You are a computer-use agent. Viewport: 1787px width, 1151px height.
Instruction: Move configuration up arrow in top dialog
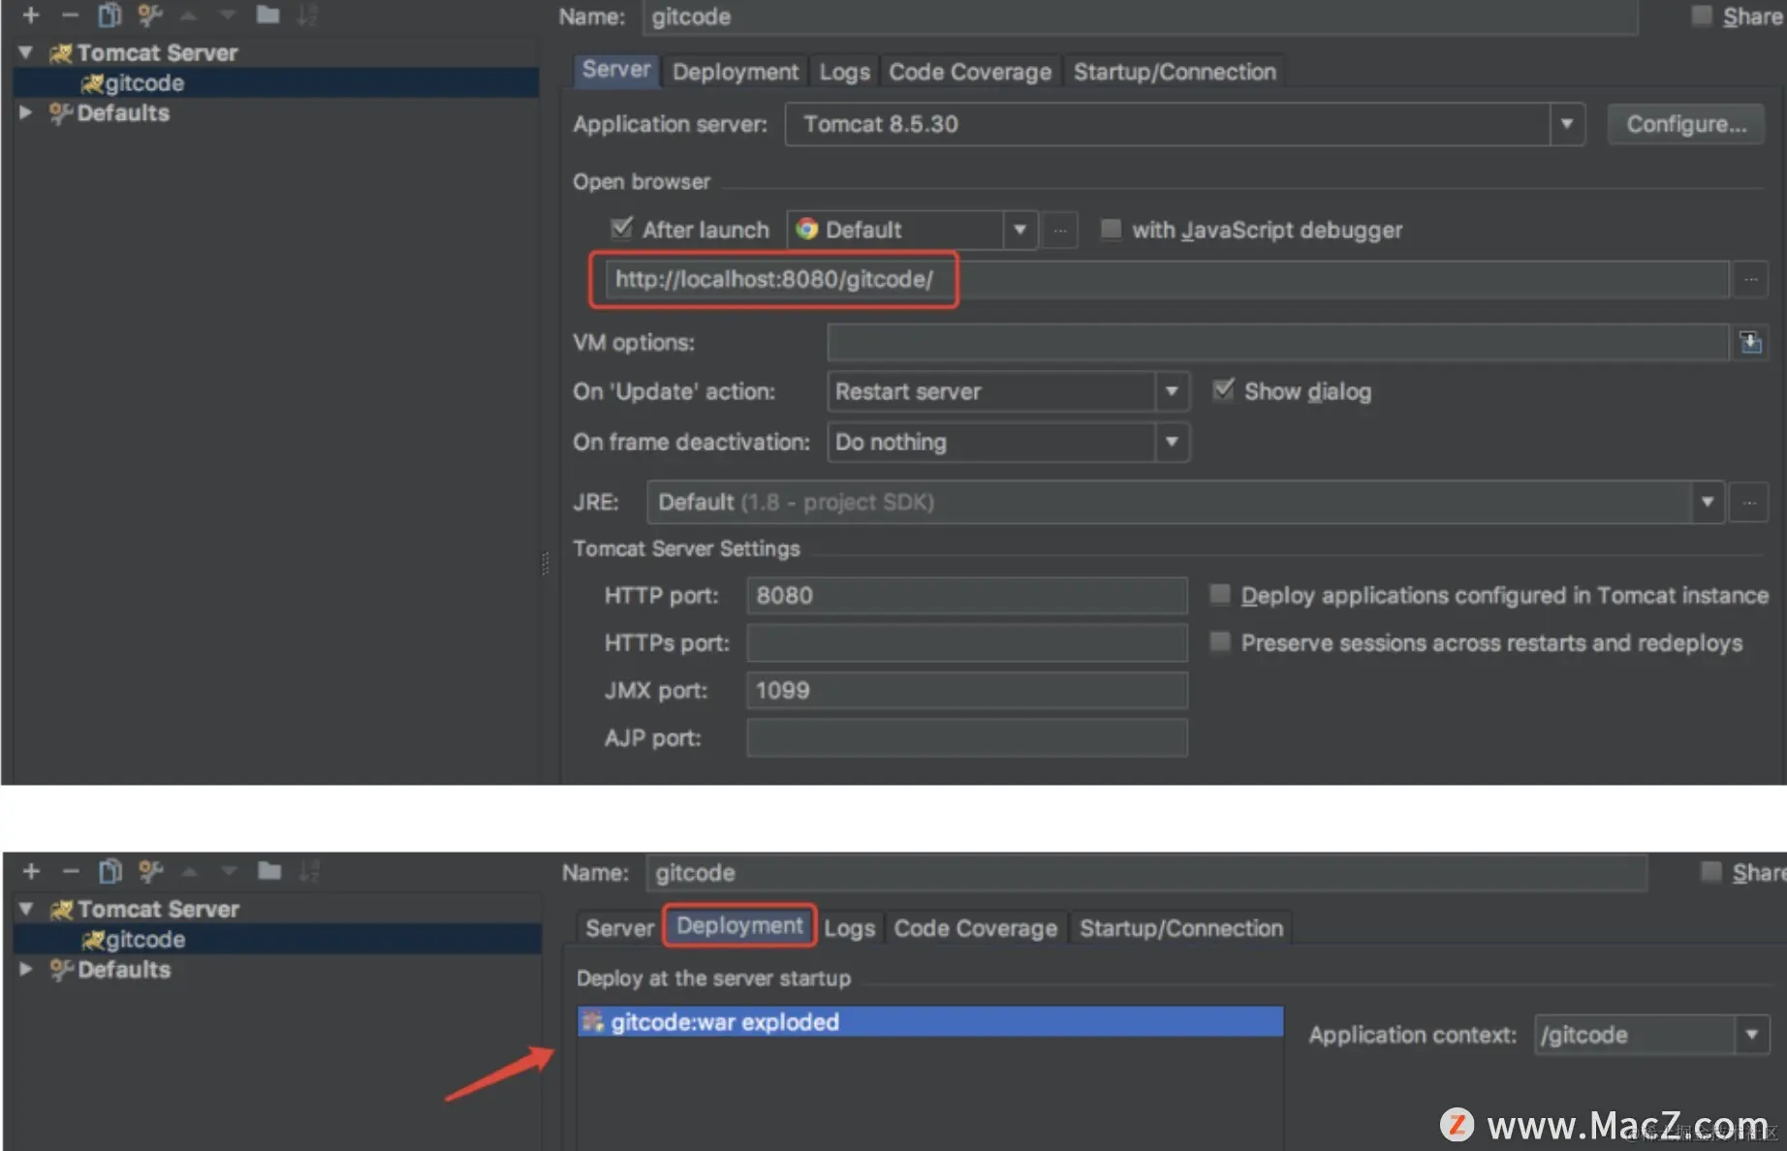189,15
